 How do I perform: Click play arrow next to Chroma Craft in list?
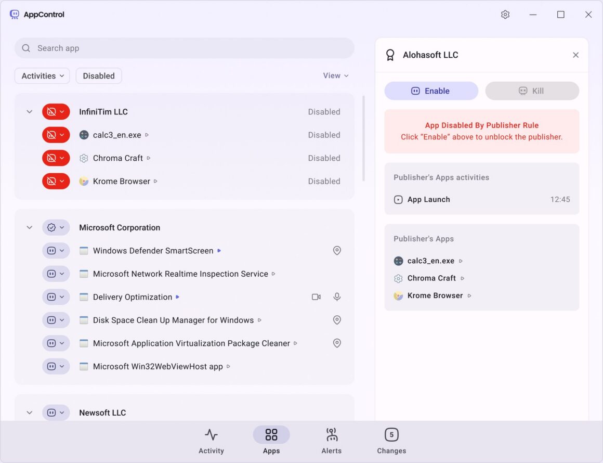(x=149, y=158)
